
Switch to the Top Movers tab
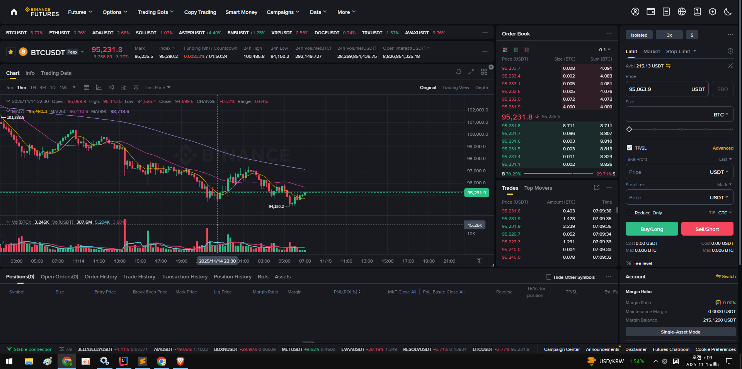[x=538, y=188]
